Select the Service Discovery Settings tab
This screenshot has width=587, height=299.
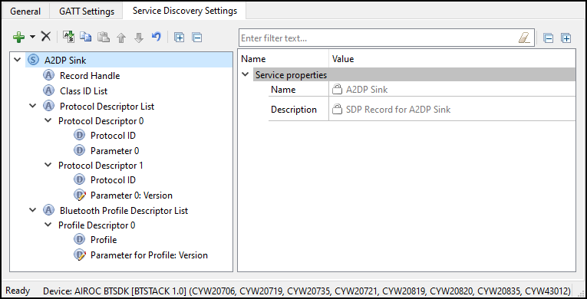[x=185, y=11]
